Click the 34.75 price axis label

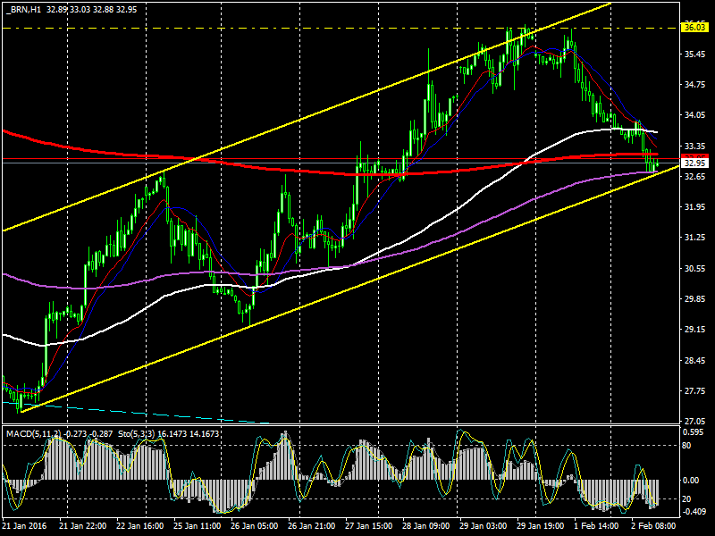(695, 85)
